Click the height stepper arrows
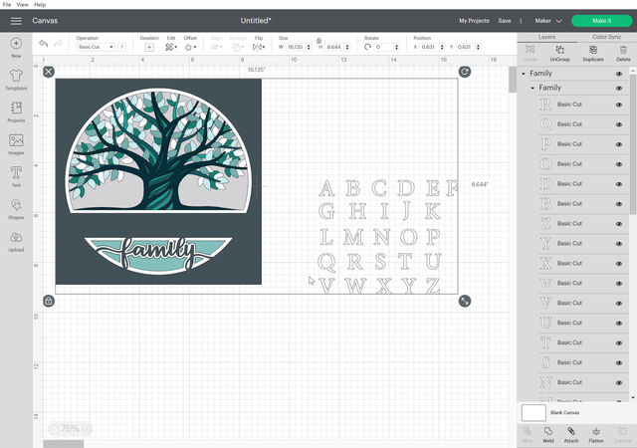The image size is (637, 448). [x=347, y=47]
